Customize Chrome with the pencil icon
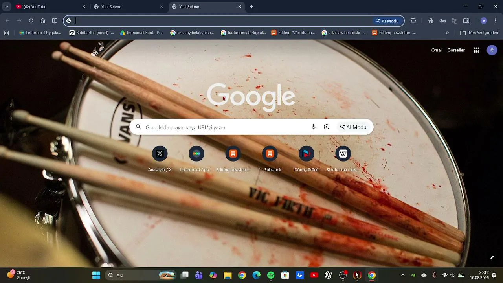Image resolution: width=503 pixels, height=283 pixels. point(492,257)
